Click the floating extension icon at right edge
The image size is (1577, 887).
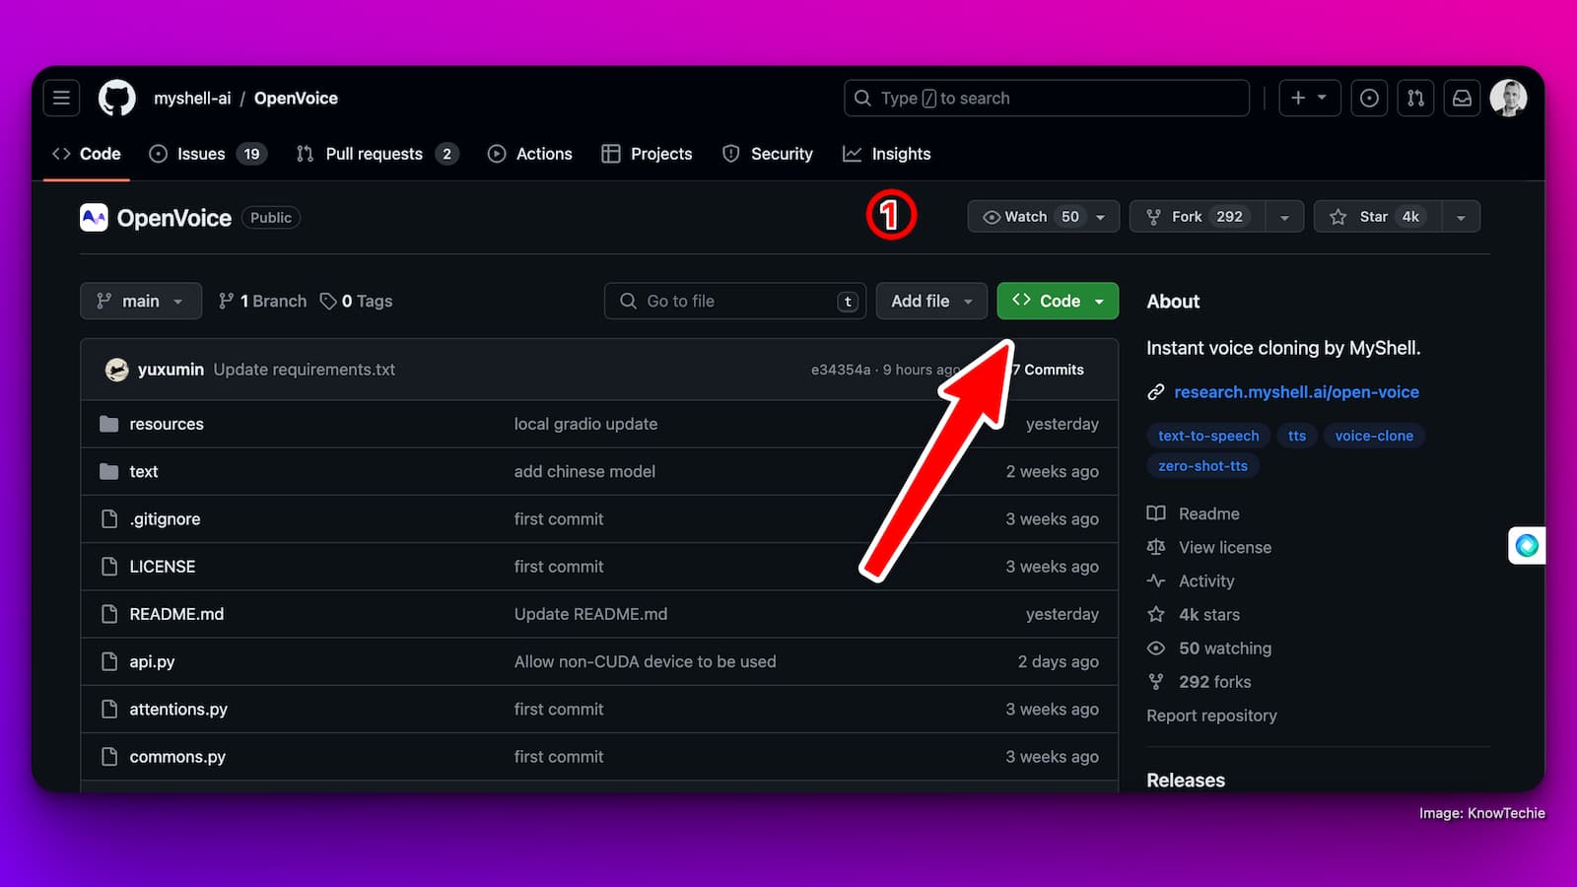coord(1527,545)
